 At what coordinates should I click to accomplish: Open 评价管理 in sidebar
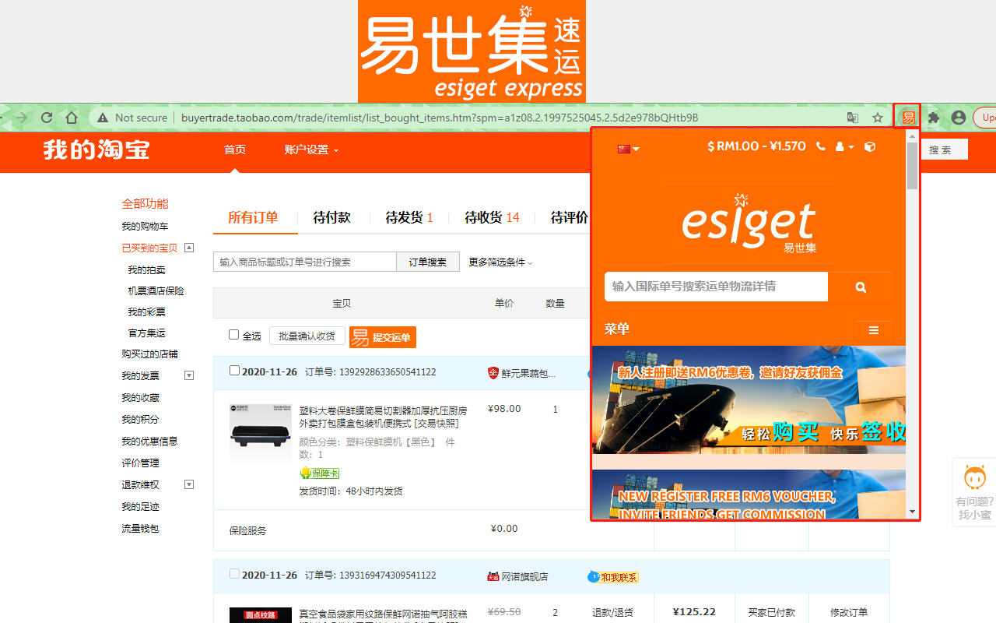tap(140, 463)
